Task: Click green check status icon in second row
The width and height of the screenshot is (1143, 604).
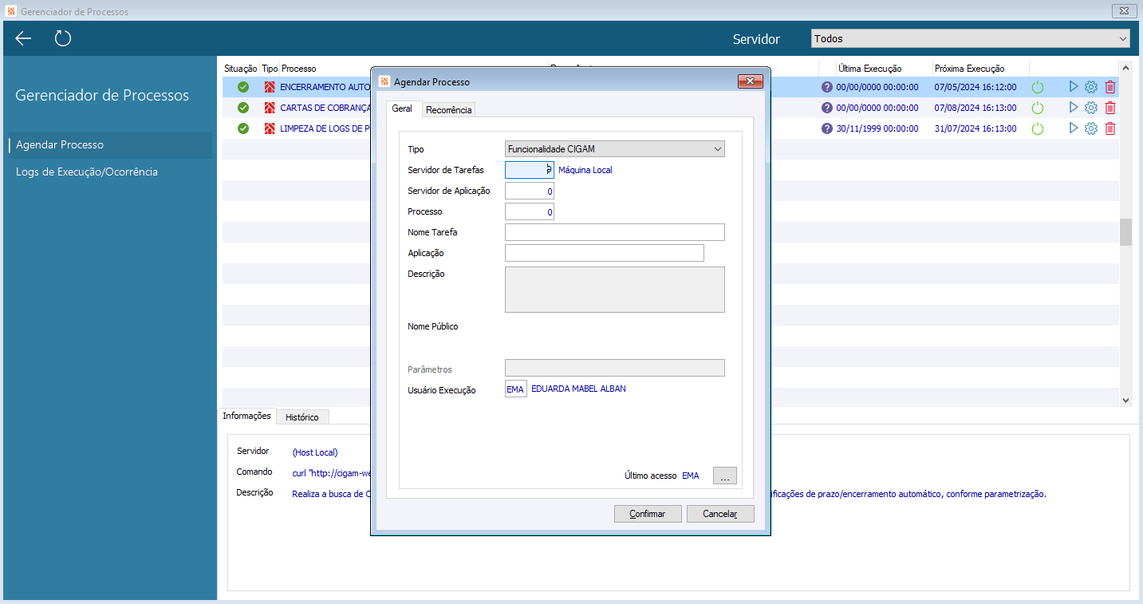Action: point(243,108)
